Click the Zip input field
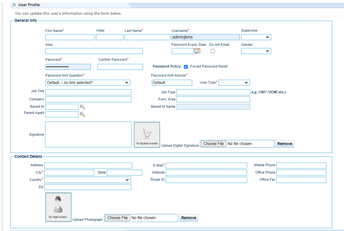This screenshot has height=231, width=344. pyautogui.click(x=88, y=187)
